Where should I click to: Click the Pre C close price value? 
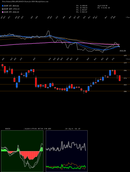click(x=84, y=12)
